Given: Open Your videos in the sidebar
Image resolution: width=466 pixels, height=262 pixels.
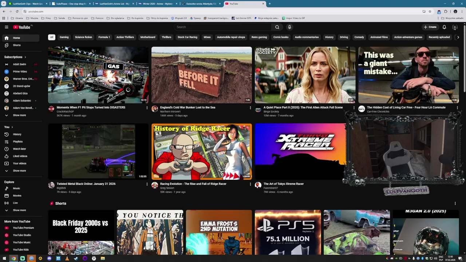Looking at the screenshot, I should (21, 163).
